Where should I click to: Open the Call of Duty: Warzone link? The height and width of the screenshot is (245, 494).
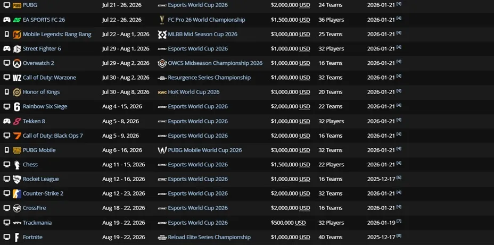click(x=50, y=78)
